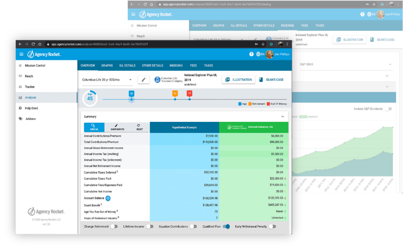Toggle the Change Retirement switch
The image size is (403, 249).
(x=114, y=227)
